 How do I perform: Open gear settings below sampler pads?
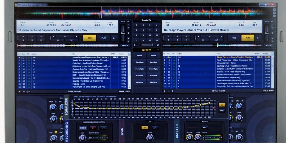point(135,45)
